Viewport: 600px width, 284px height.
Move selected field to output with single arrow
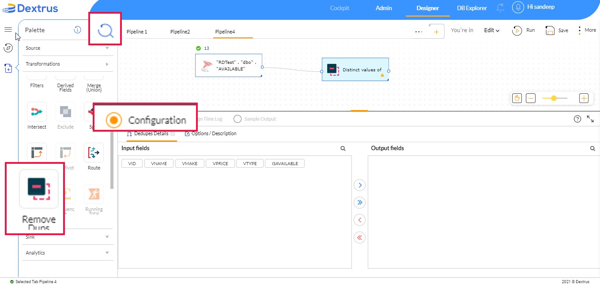(360, 185)
